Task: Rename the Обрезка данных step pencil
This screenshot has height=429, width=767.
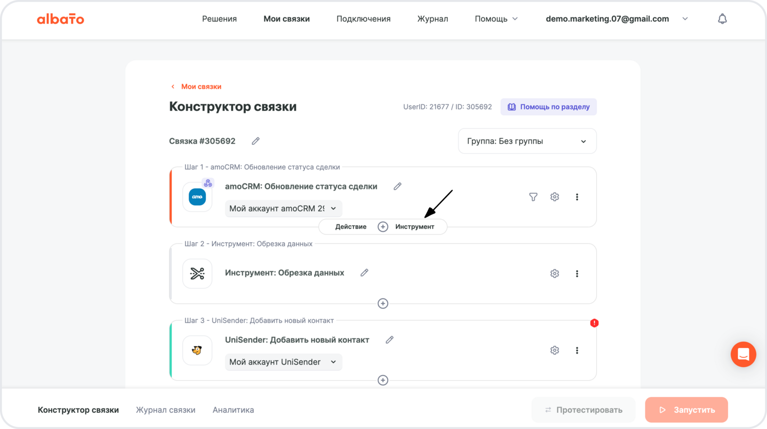Action: pyautogui.click(x=364, y=272)
